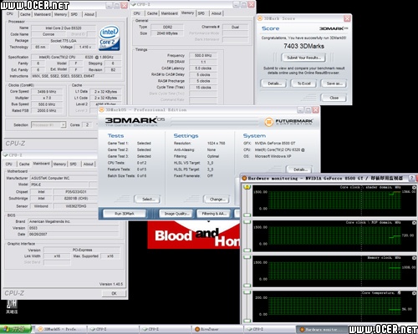The height and width of the screenshot is (334, 418).
Task: Open the Filtering & AA button in 3DMark05
Action: [x=214, y=214]
